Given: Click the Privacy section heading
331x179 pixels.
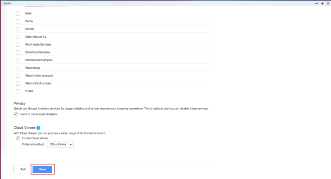Looking at the screenshot, I should click(19, 103).
